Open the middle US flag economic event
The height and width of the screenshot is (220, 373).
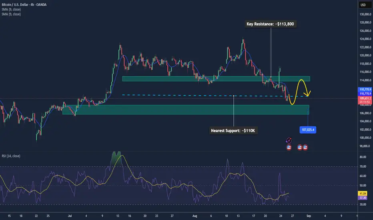pos(300,148)
